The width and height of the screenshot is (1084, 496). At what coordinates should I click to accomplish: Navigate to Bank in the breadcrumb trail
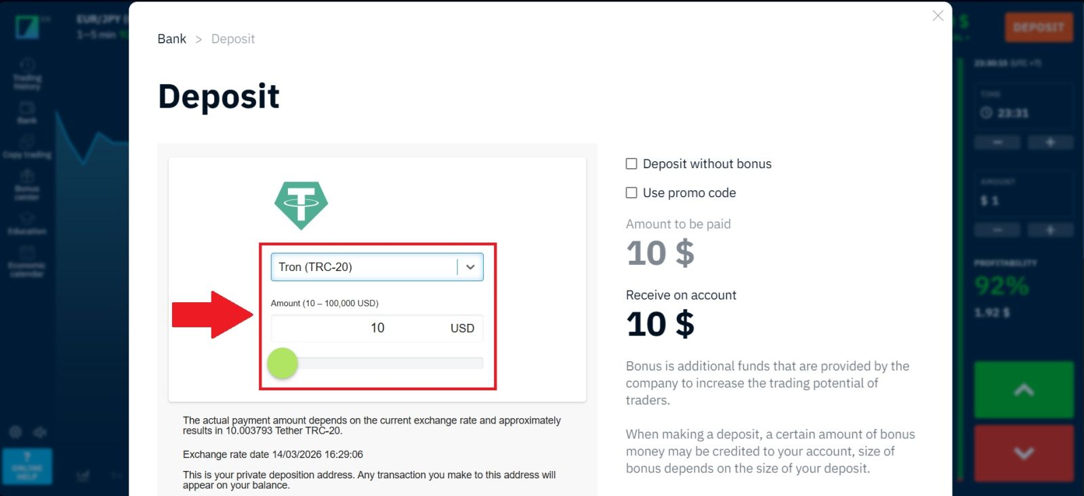tap(171, 39)
